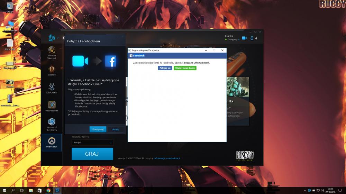The image size is (346, 194).
Task: Minimize the Logowanie przez Facebooka window
Action: (x=206, y=50)
